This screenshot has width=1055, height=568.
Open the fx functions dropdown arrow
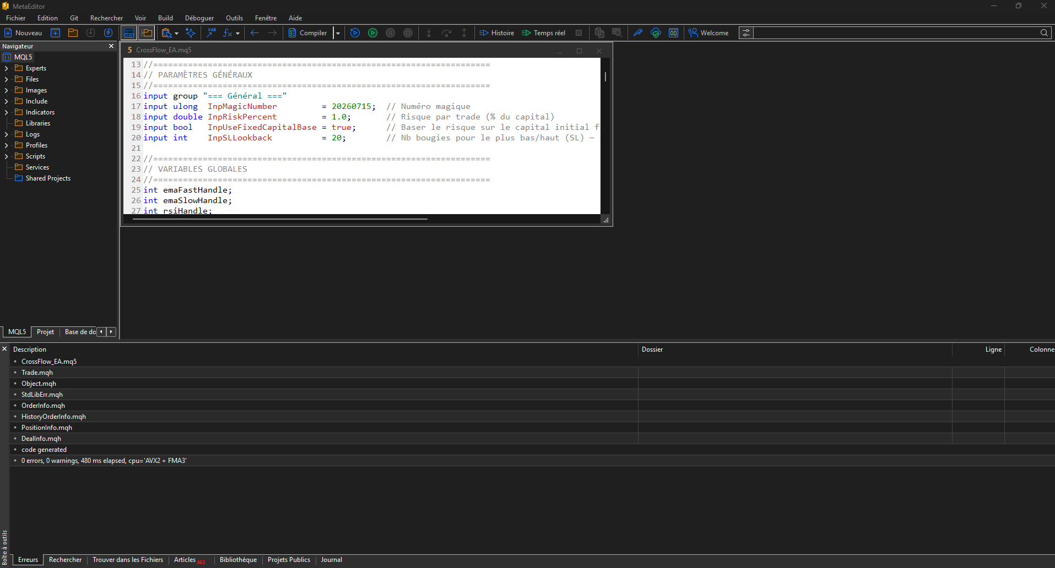[238, 33]
